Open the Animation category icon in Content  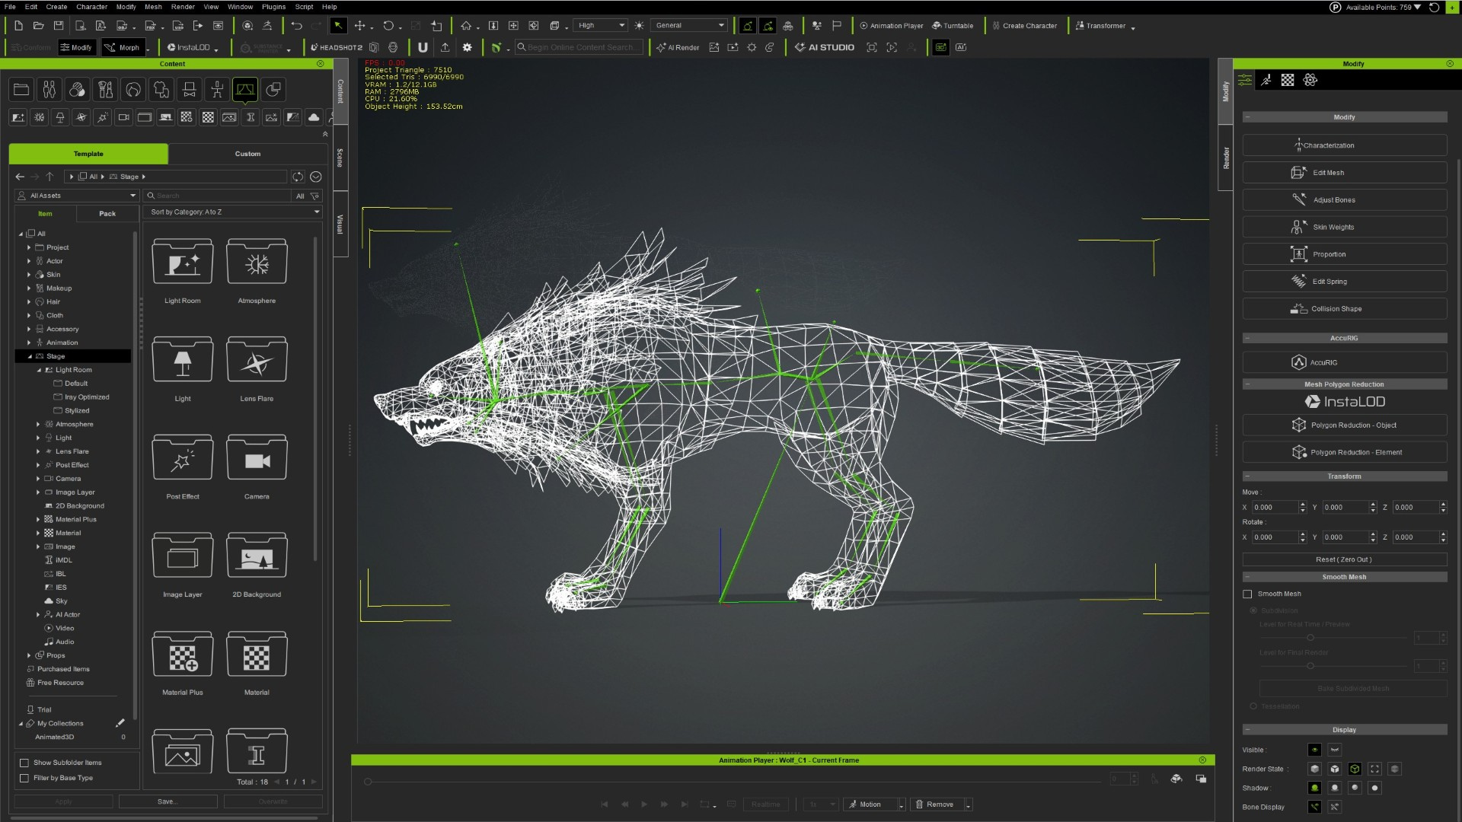(217, 90)
